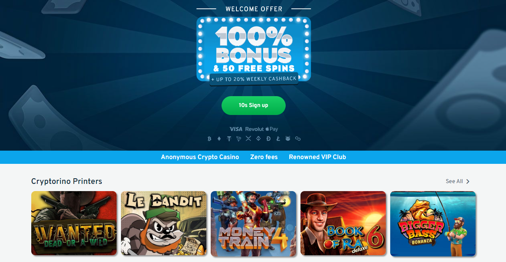Expand Cryptorino Printers via See All
This screenshot has height=262, width=506.
click(x=458, y=181)
